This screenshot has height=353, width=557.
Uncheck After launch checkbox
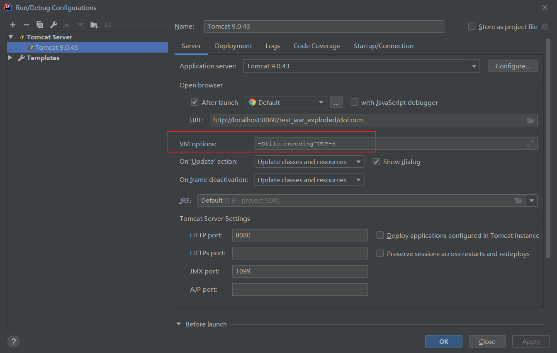(x=195, y=102)
